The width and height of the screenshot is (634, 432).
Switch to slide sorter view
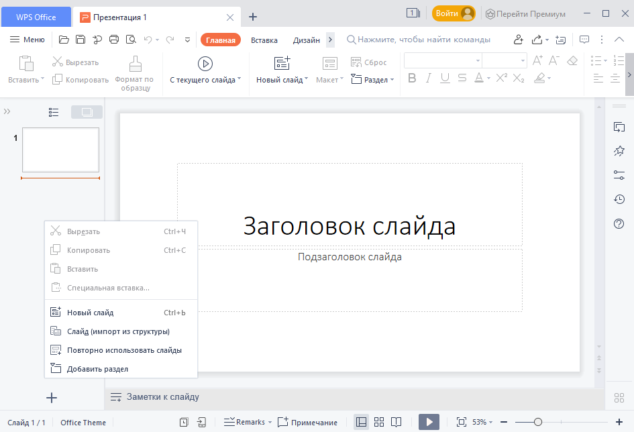pos(379,422)
